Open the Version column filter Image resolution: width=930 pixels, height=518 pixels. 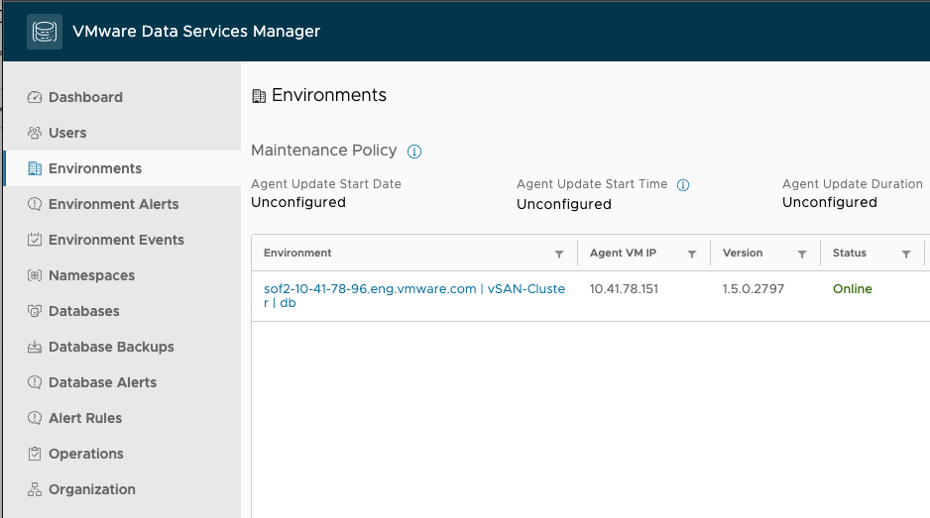802,255
